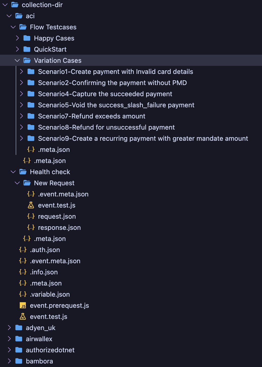This screenshot has width=262, height=367.
Task: Expand Scenario7-Refund exceeds amount chevron
Action: [22, 116]
